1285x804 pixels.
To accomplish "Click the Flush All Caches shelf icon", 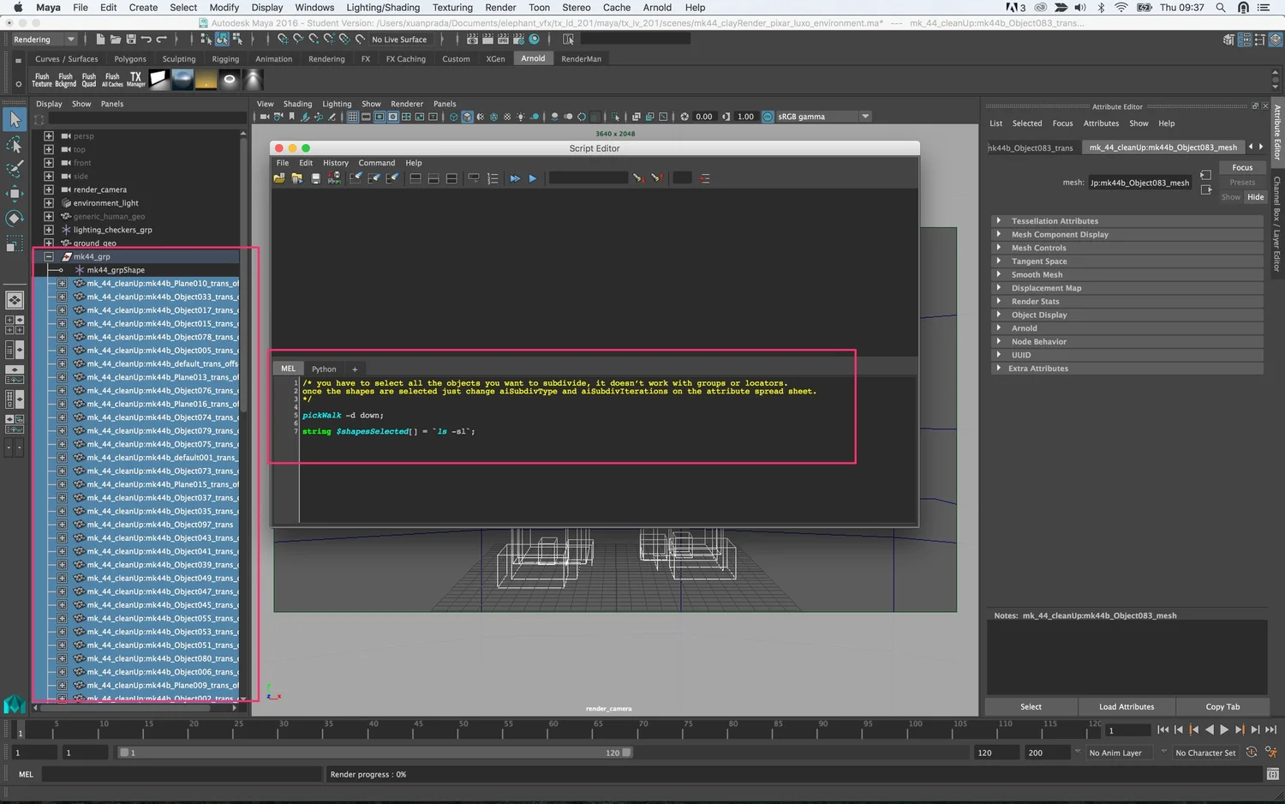I will pos(112,80).
